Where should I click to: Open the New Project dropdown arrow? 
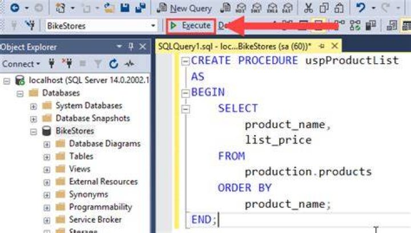point(72,8)
